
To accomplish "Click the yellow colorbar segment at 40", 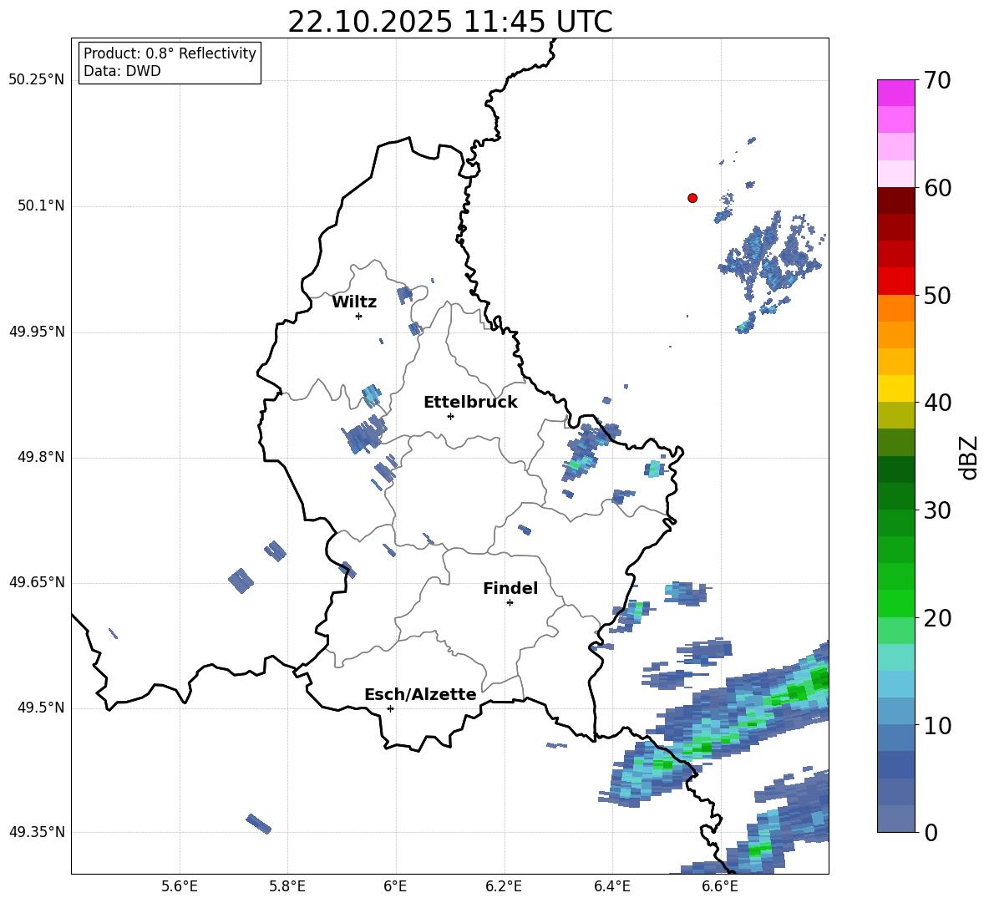I will (x=895, y=388).
